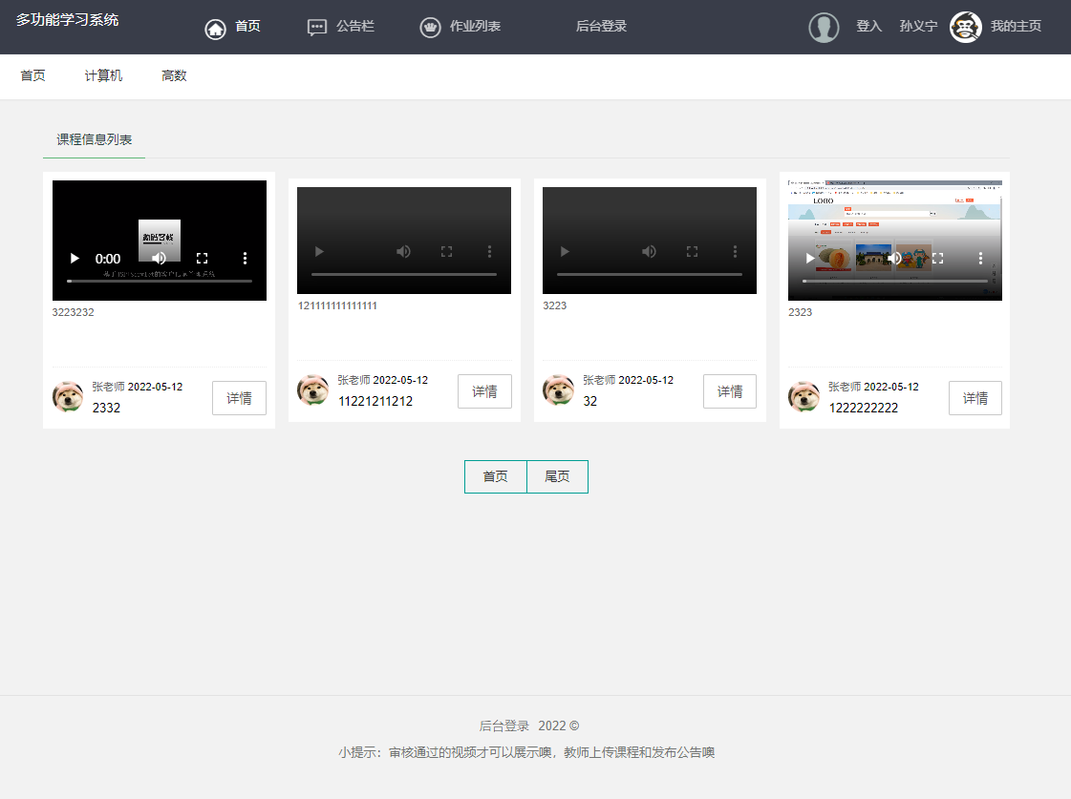Click the footer 后台登录 link
The height and width of the screenshot is (799, 1071).
pos(504,726)
